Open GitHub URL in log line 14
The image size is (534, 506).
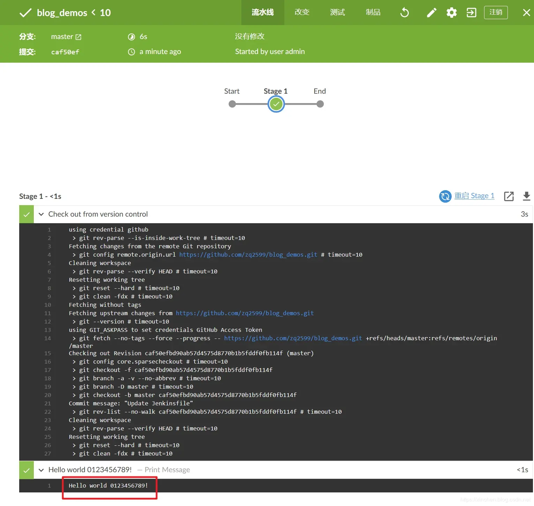coord(293,338)
